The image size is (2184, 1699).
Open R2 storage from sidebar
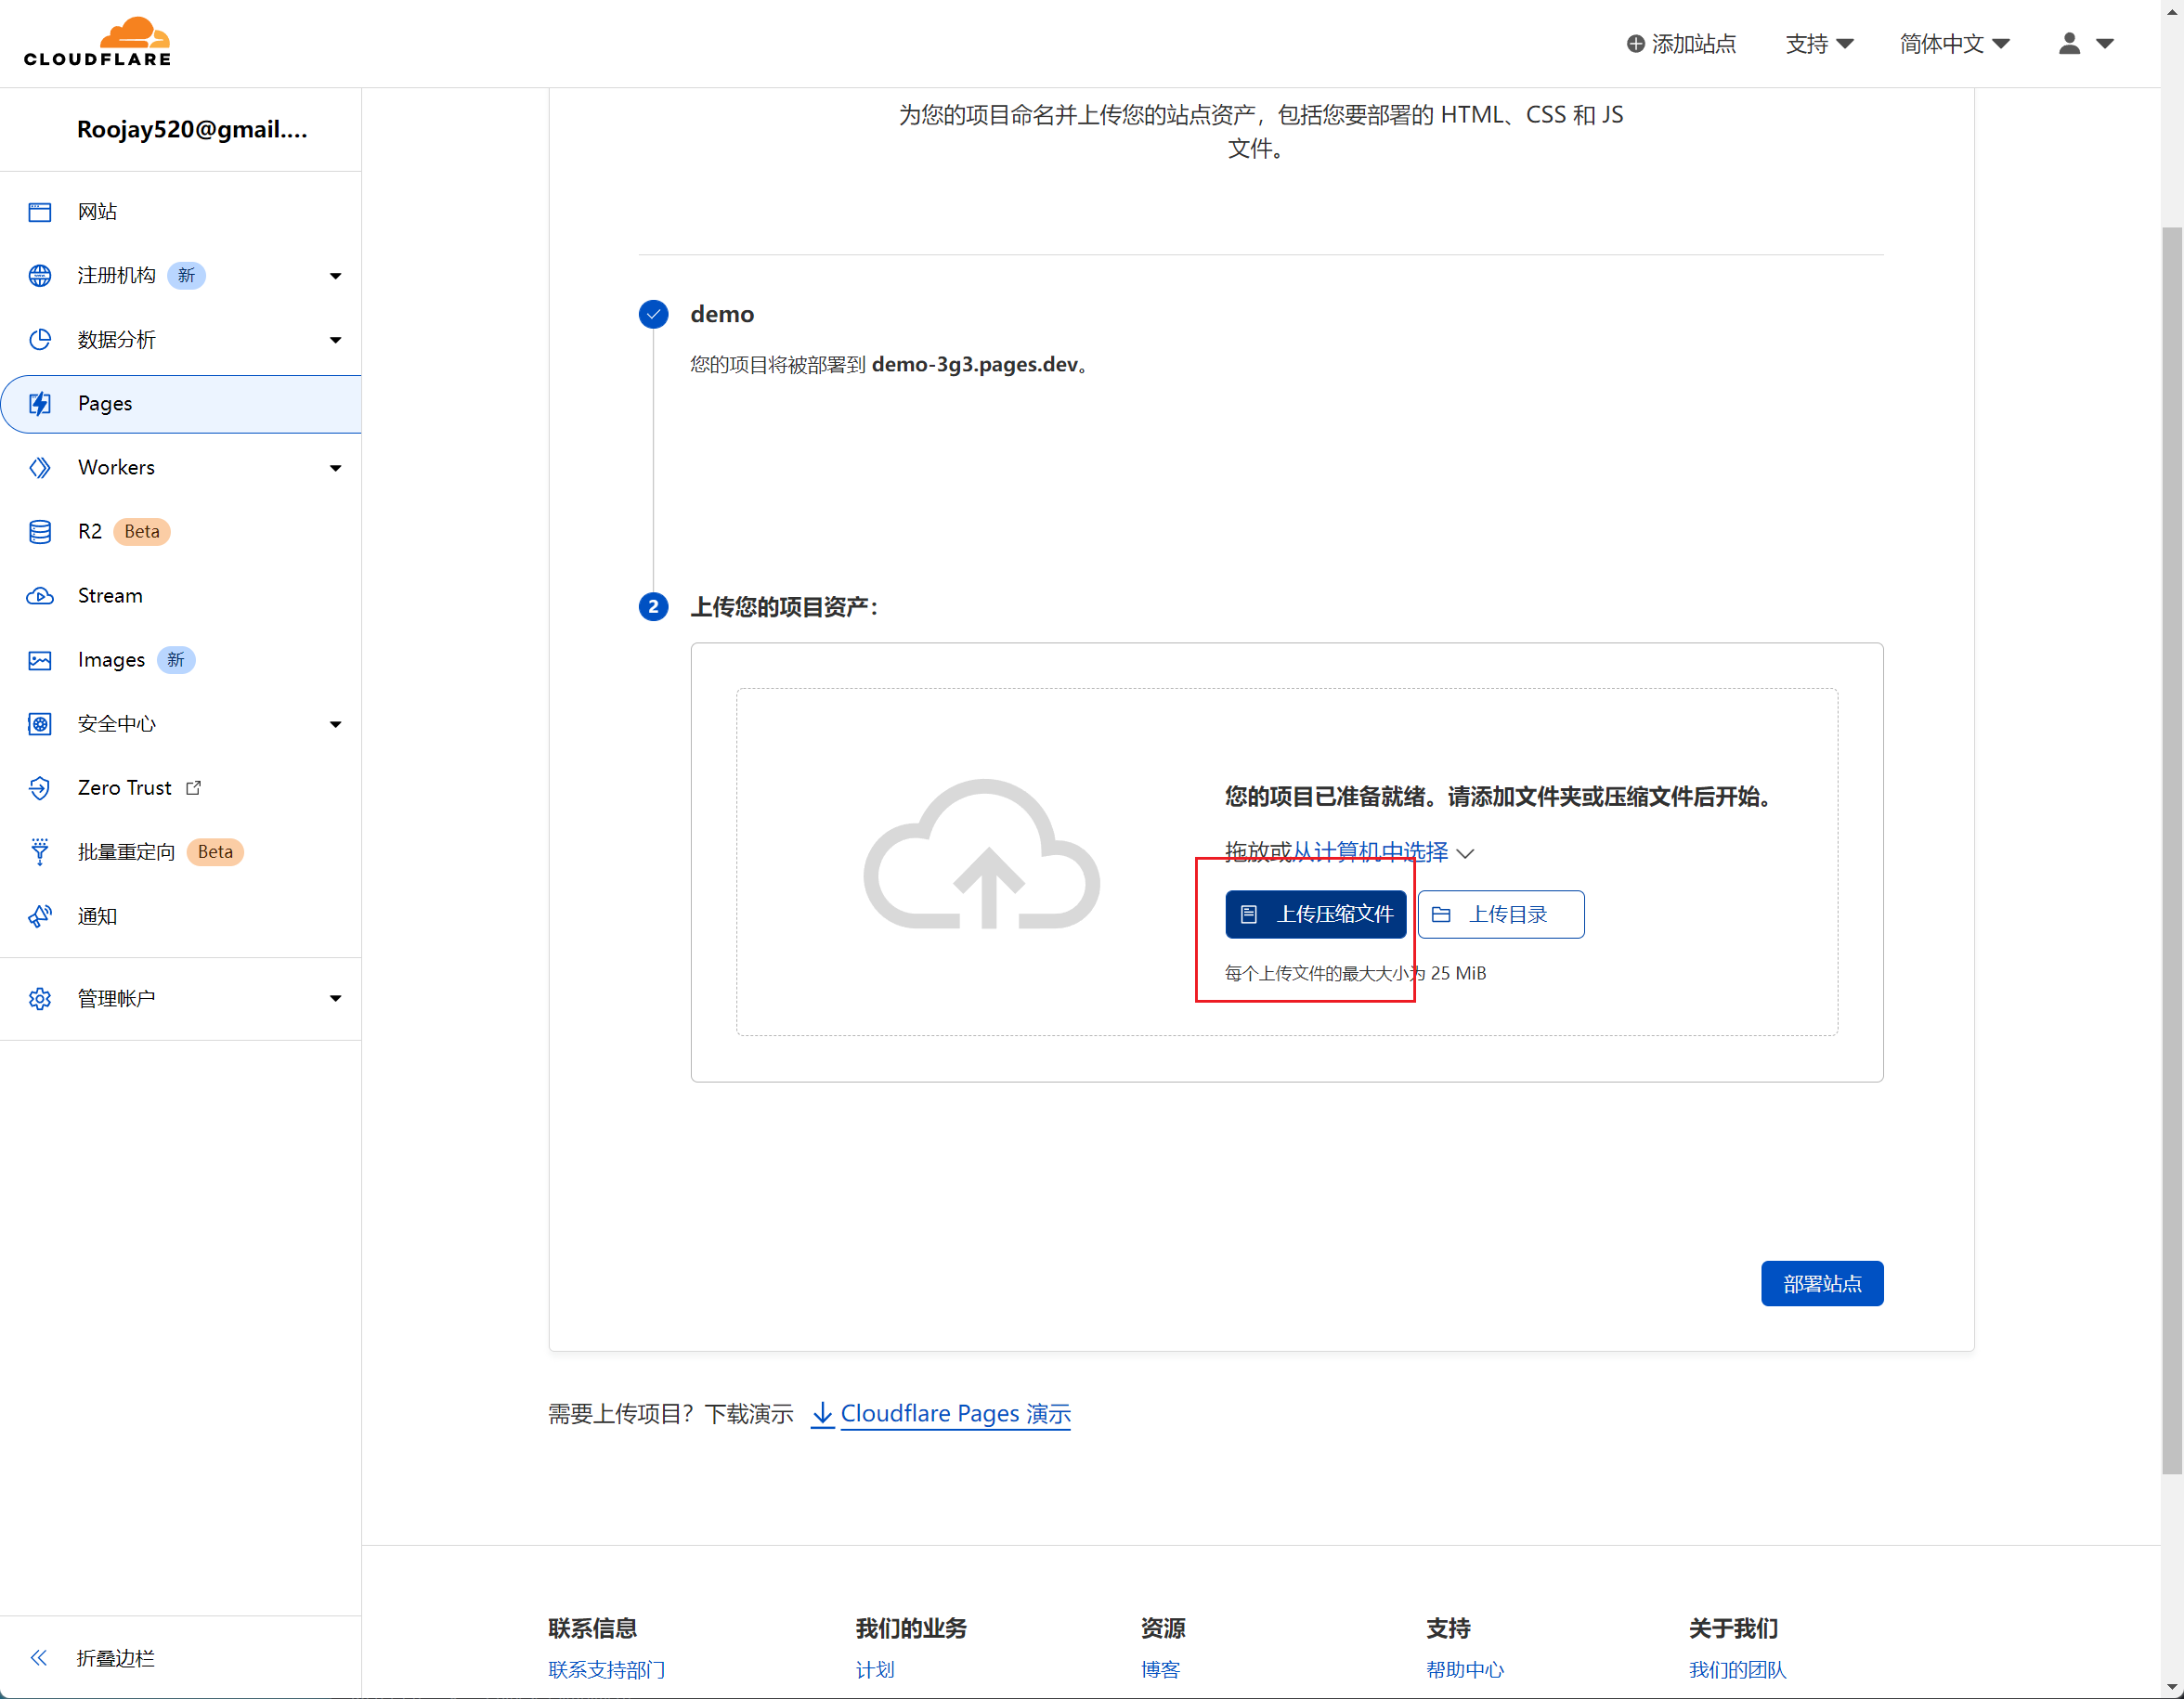[x=90, y=531]
